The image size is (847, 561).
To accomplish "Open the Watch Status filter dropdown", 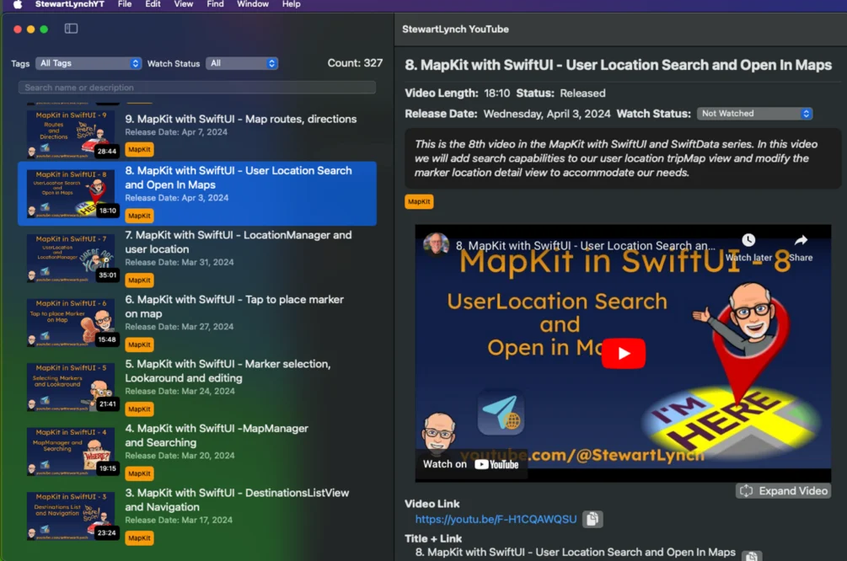I will [x=242, y=63].
